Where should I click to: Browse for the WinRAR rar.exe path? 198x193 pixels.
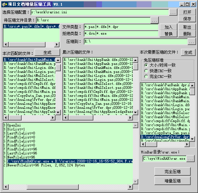click(190, 158)
